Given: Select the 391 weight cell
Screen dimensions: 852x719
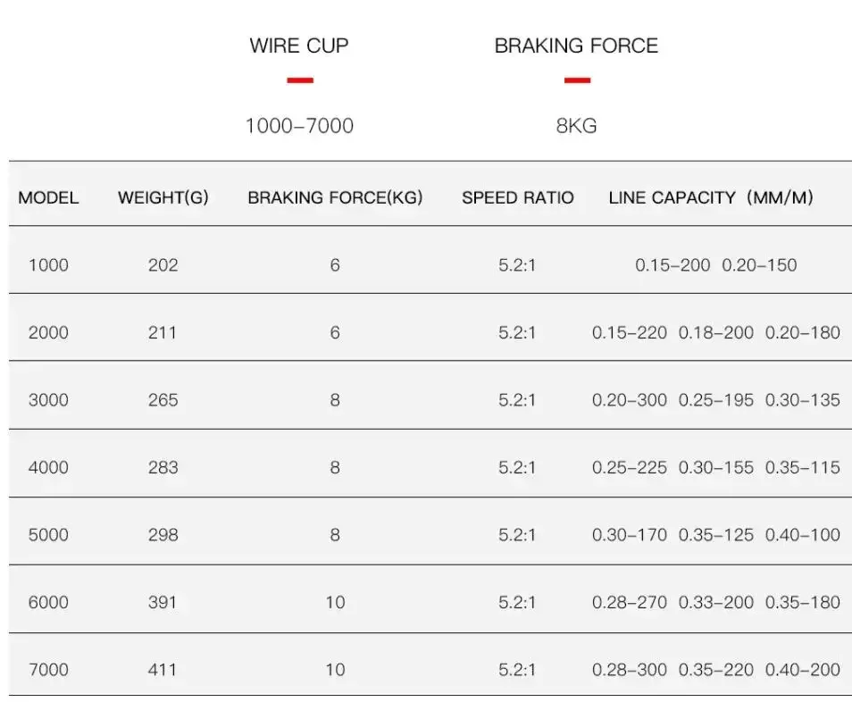Looking at the screenshot, I should [163, 603].
